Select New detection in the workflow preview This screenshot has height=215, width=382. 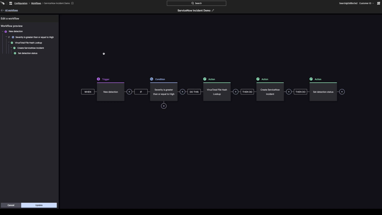(16, 31)
